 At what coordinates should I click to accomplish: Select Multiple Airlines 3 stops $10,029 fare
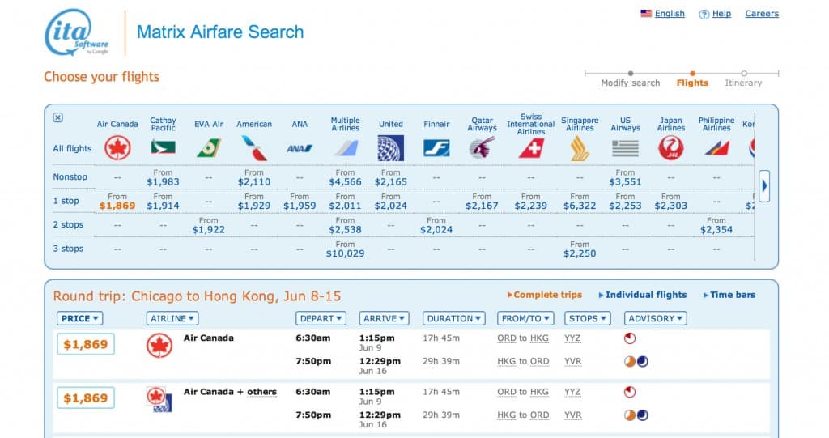click(x=345, y=253)
